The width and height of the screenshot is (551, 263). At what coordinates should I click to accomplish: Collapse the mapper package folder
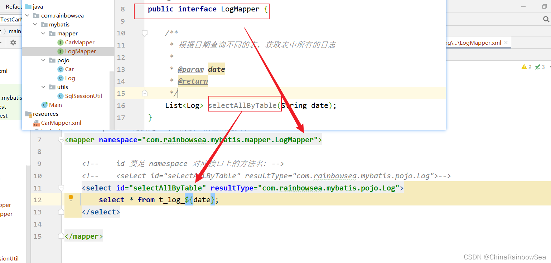point(43,33)
